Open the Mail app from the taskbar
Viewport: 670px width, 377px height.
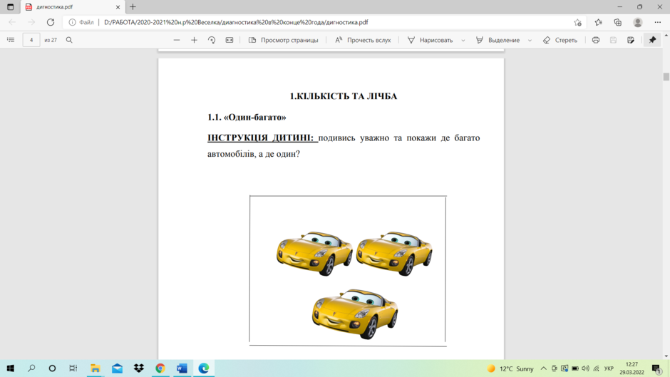click(x=117, y=368)
